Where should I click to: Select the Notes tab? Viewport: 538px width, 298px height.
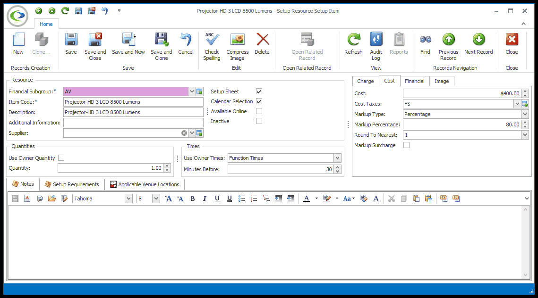[x=23, y=184]
